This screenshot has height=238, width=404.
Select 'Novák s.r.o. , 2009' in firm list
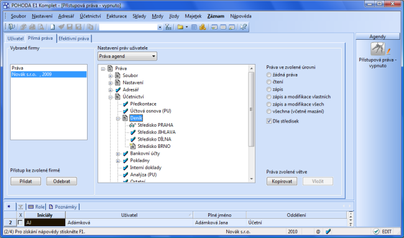[48, 75]
